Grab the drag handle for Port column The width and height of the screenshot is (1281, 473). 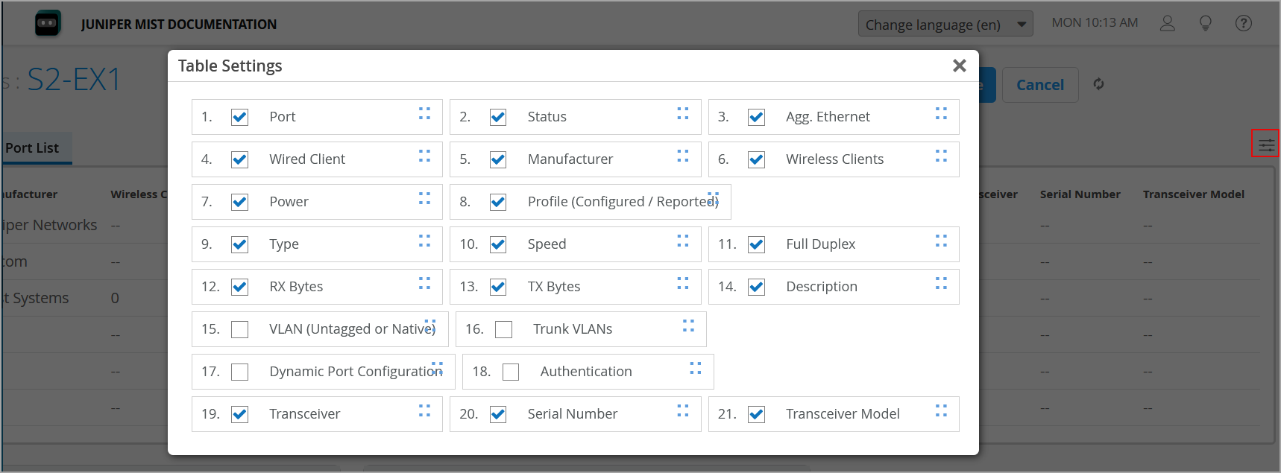coord(424,113)
